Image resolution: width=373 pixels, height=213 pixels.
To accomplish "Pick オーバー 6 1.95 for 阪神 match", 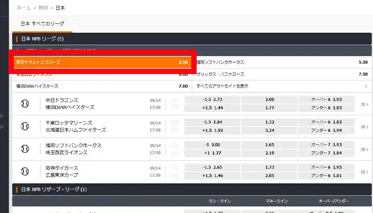I will click(x=326, y=167).
